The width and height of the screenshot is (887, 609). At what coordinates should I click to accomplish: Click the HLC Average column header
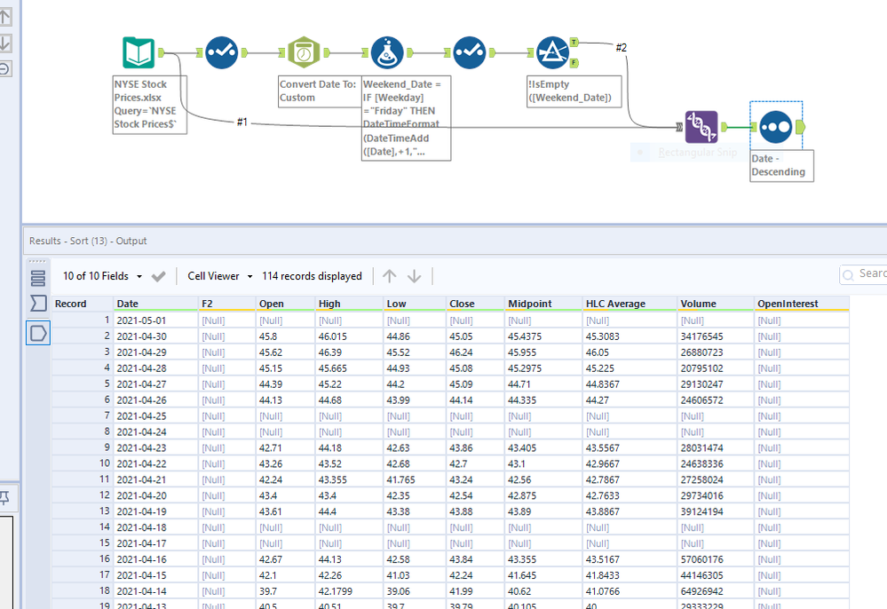point(630,304)
